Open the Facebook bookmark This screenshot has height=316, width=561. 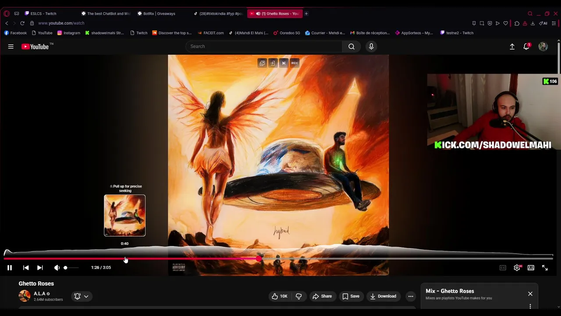click(15, 33)
